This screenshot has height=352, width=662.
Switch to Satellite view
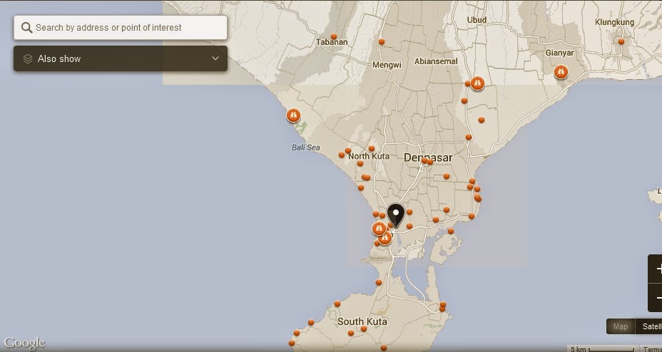[649, 326]
